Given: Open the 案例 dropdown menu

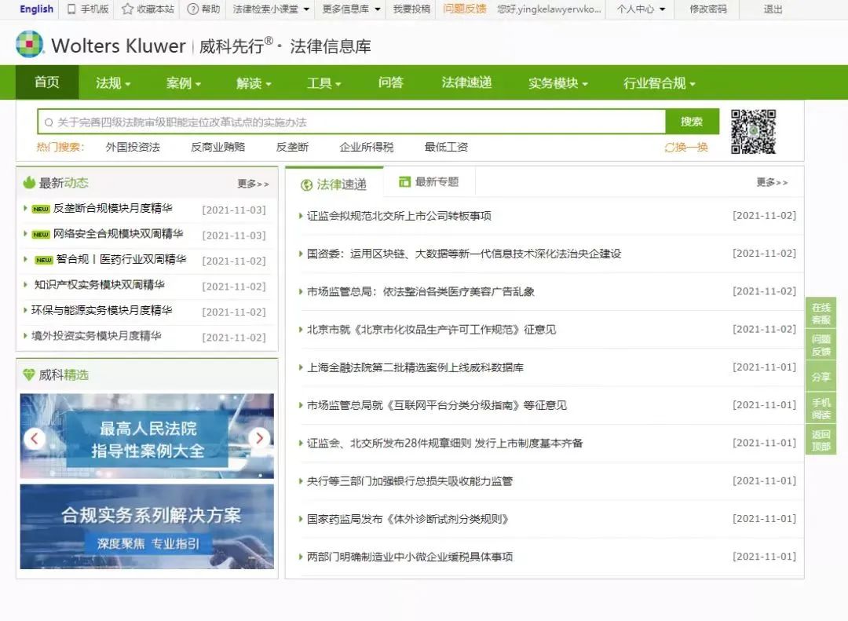Looking at the screenshot, I should (183, 82).
